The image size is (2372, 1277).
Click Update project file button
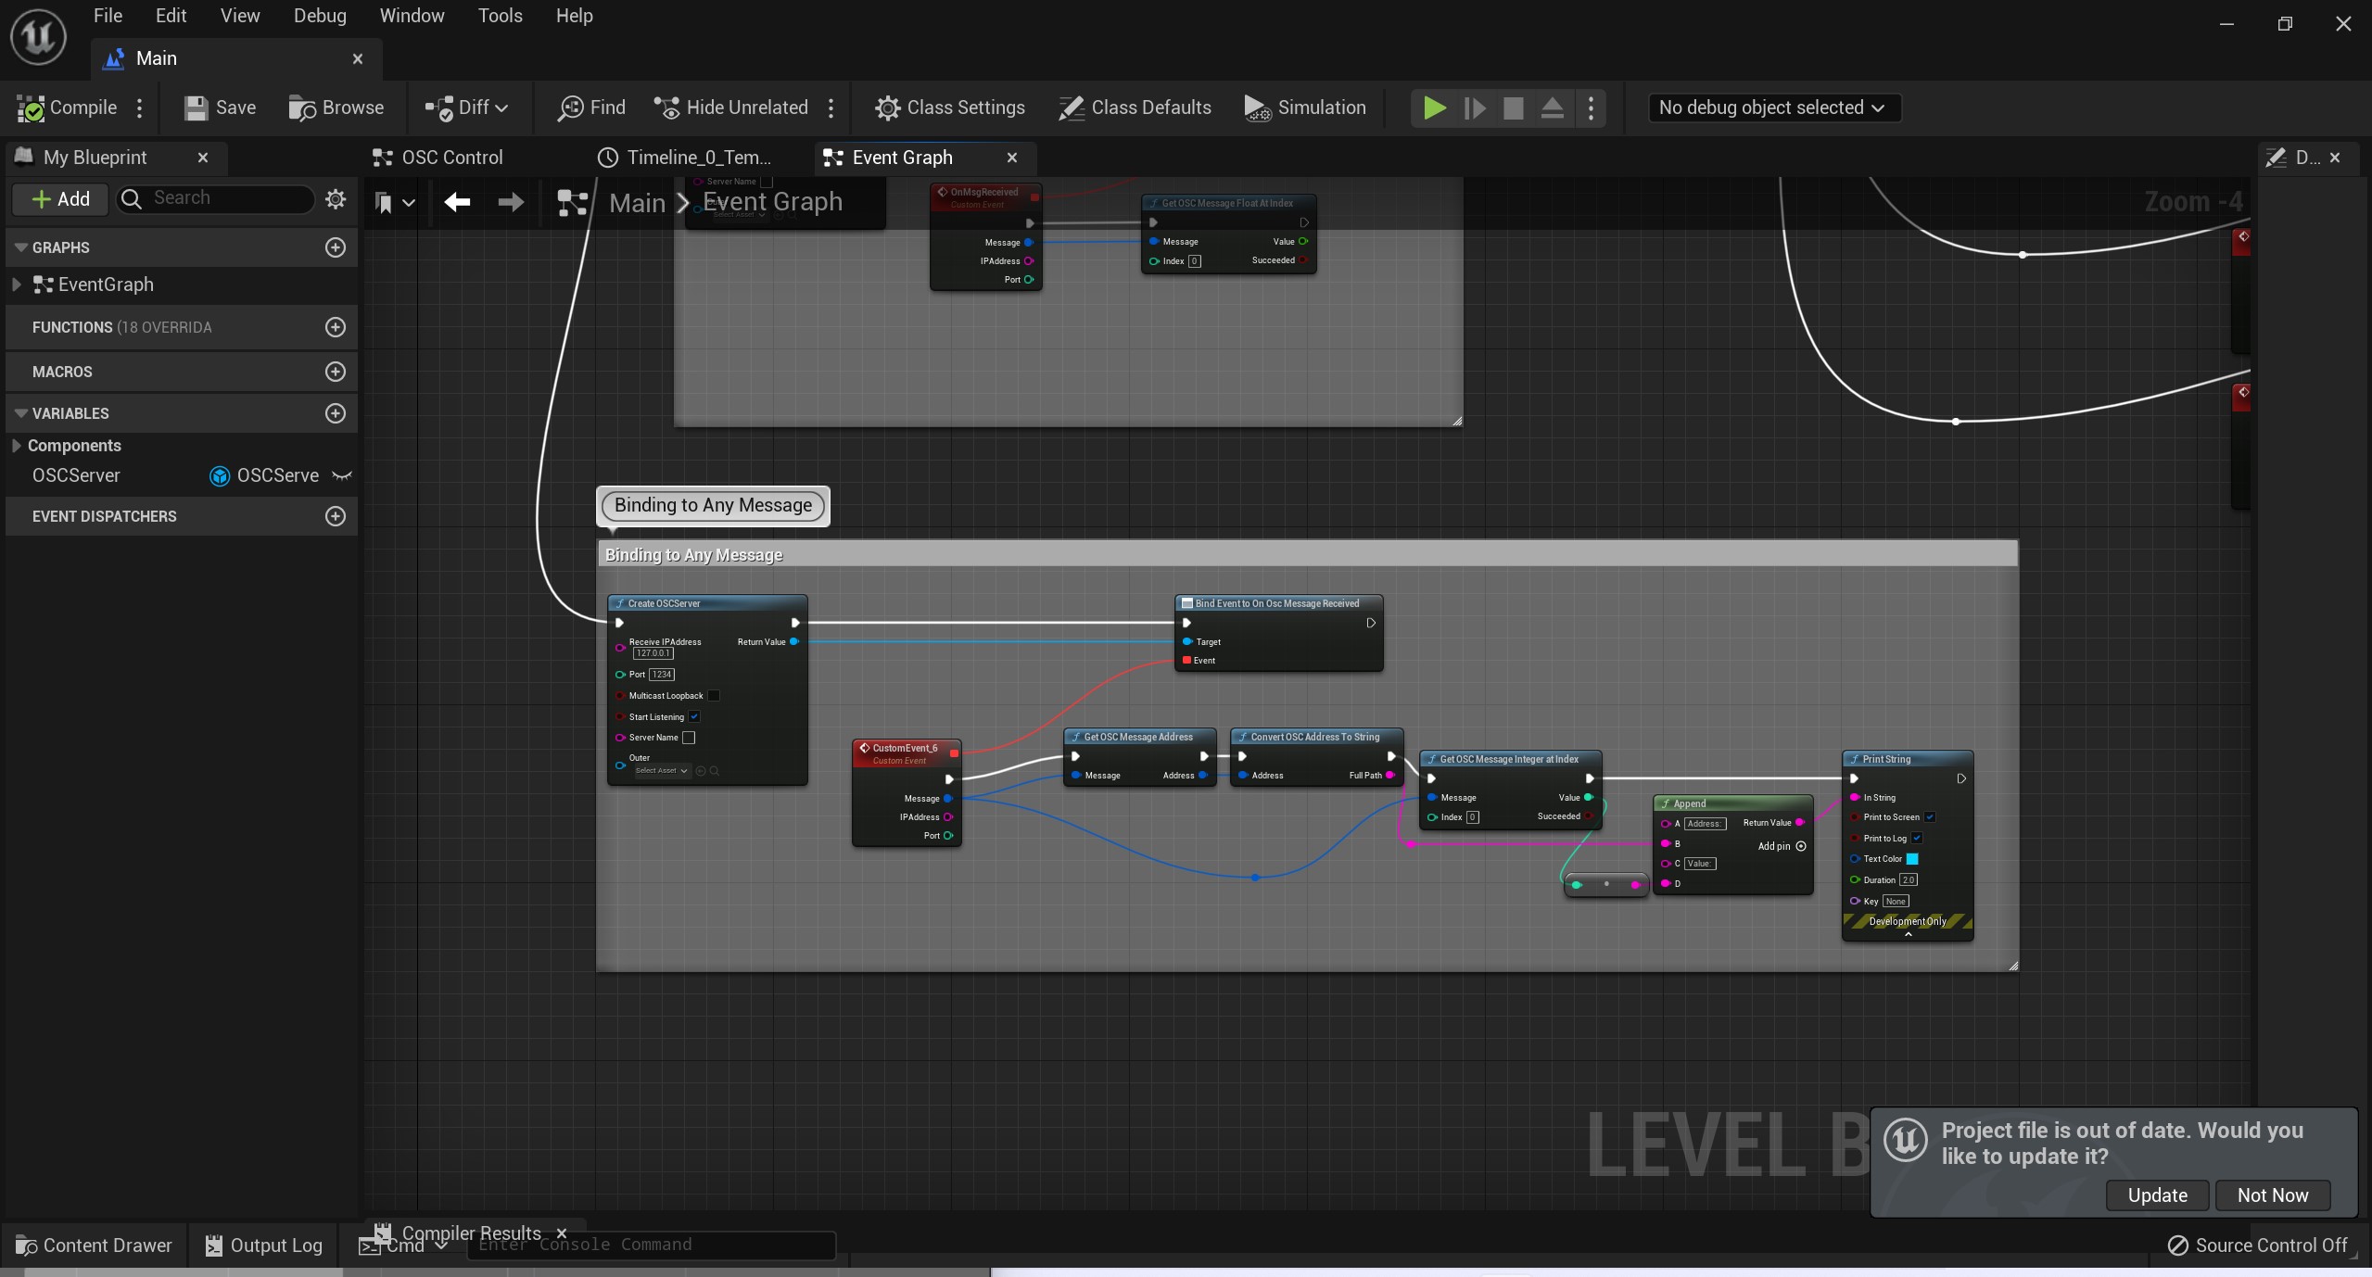coord(2157,1195)
